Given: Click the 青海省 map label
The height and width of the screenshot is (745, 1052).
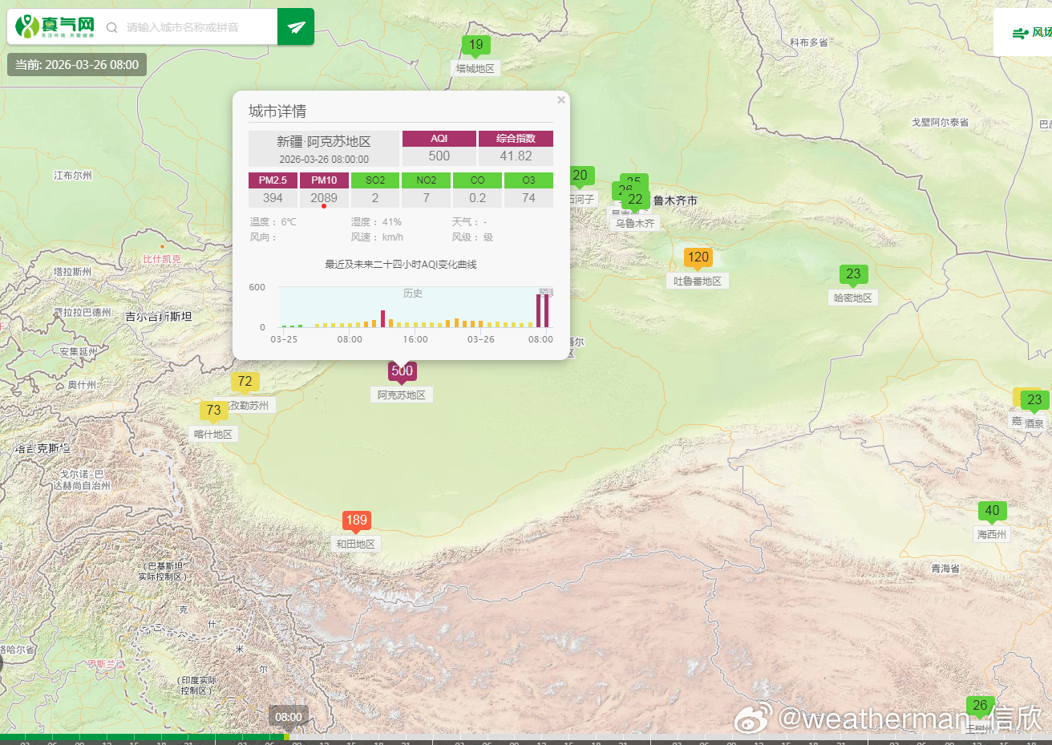Looking at the screenshot, I should click(x=945, y=569).
